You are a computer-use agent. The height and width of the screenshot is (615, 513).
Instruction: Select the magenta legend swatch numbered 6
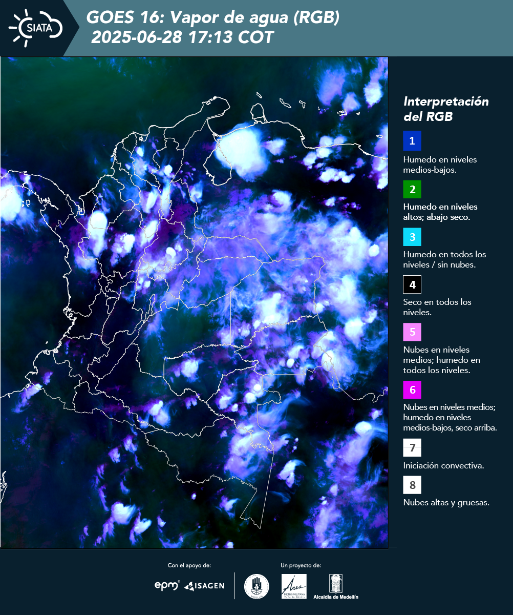point(412,390)
